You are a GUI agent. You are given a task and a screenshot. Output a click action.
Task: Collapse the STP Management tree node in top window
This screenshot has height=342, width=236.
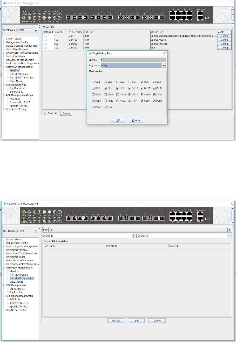(4, 85)
